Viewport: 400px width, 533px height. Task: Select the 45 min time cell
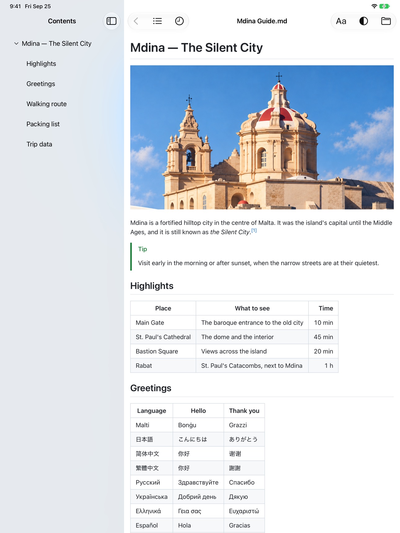point(323,337)
